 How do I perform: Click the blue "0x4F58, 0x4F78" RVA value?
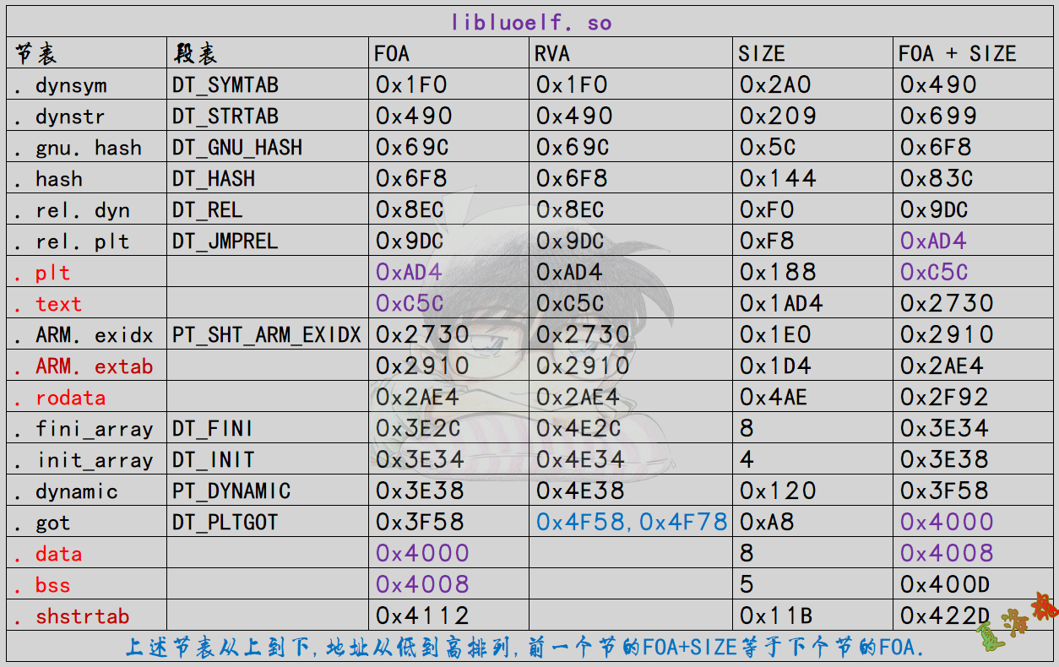tap(632, 523)
